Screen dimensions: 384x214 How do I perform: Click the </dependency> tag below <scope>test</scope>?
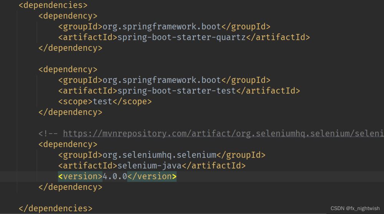pyautogui.click(x=70, y=112)
